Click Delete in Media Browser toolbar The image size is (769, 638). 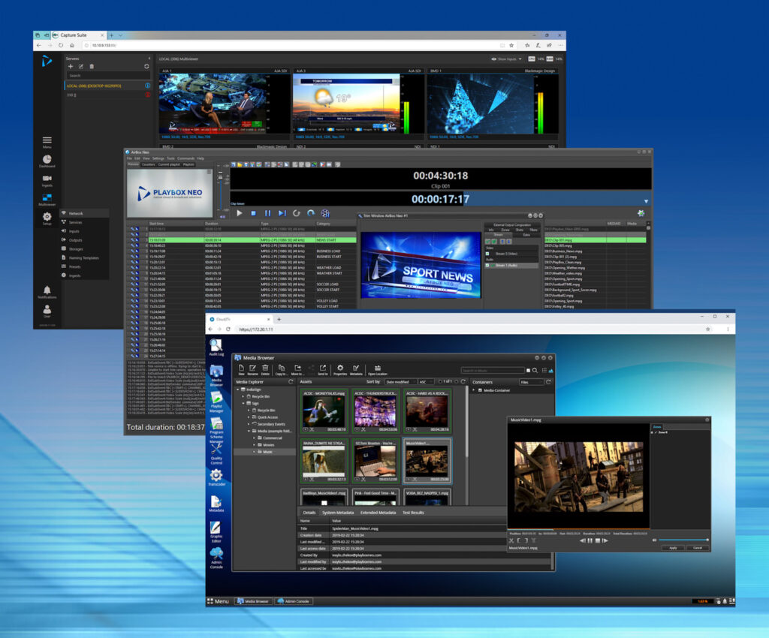(265, 369)
